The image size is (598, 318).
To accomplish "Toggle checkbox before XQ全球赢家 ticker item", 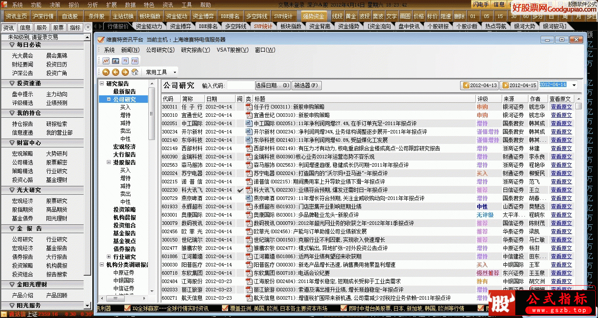I will click(127, 308).
